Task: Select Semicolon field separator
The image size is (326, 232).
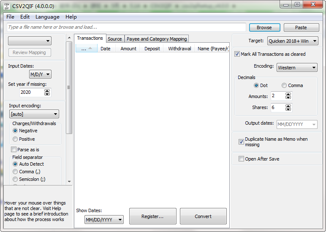Action: tap(16, 179)
